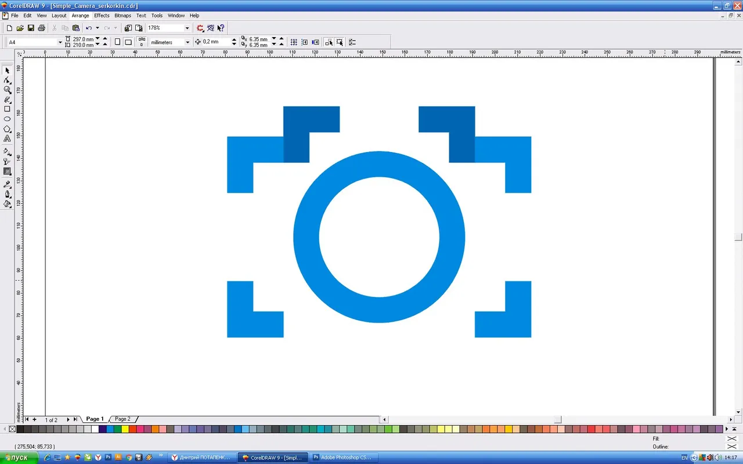The image size is (743, 464).
Task: Print the document
Action: pos(41,28)
